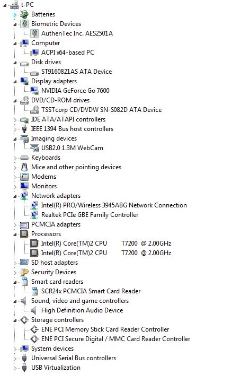
Task: Click the Realtek PCIe GBE controller icon
Action: click(34, 215)
